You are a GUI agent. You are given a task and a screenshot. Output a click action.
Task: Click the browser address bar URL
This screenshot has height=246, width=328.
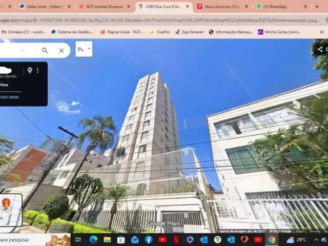pyautogui.click(x=154, y=20)
